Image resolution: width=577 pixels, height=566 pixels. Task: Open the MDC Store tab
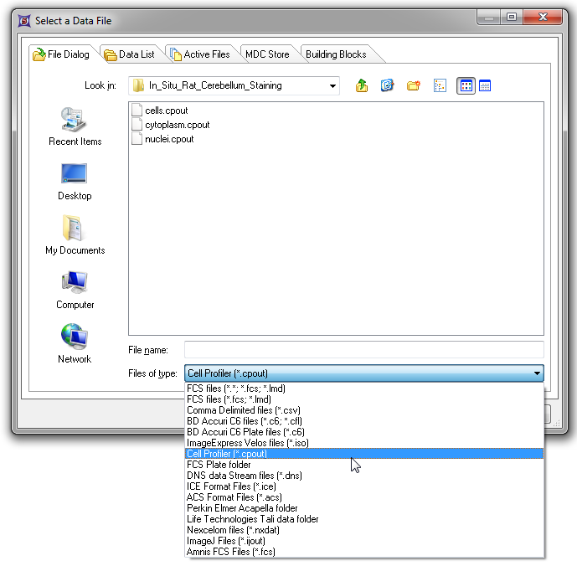click(266, 54)
